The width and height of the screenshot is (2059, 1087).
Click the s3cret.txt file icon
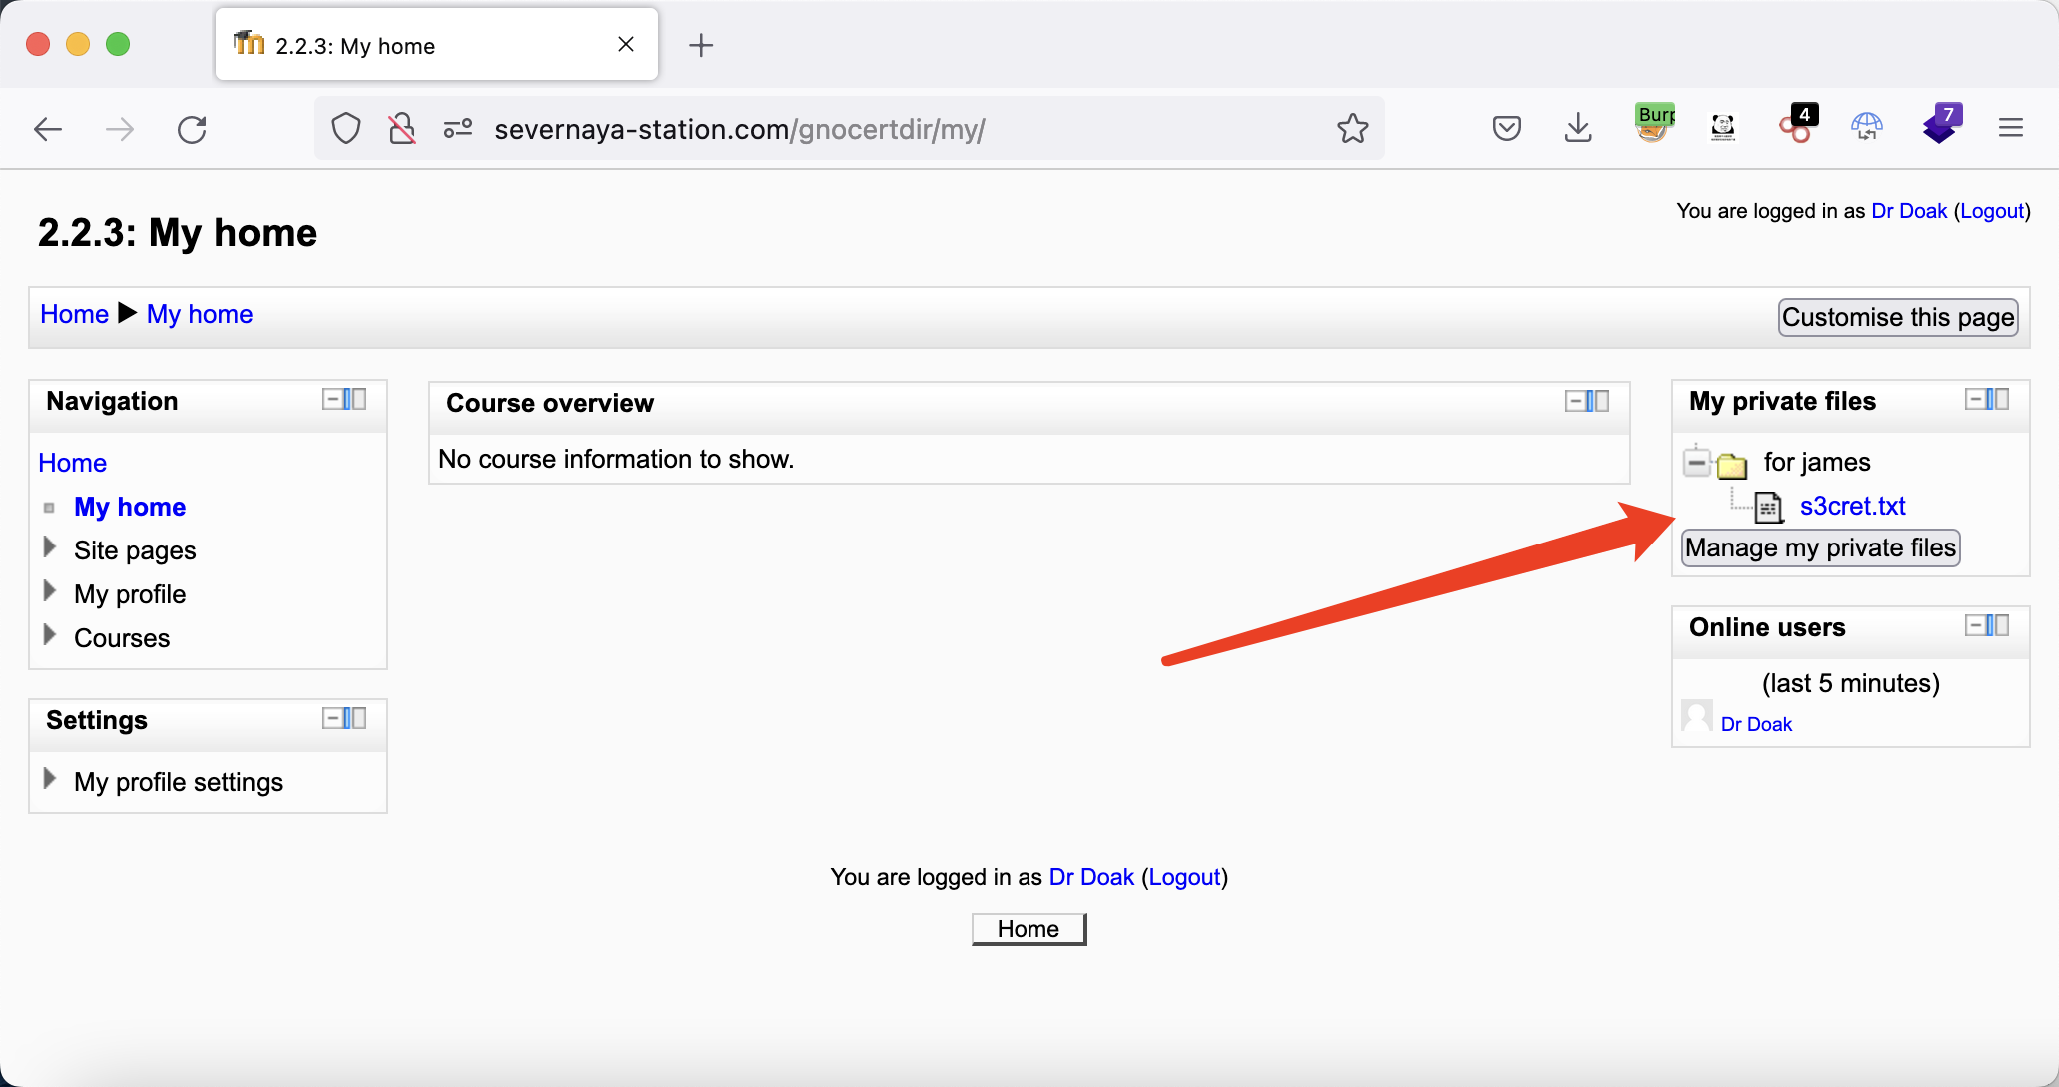click(1768, 507)
